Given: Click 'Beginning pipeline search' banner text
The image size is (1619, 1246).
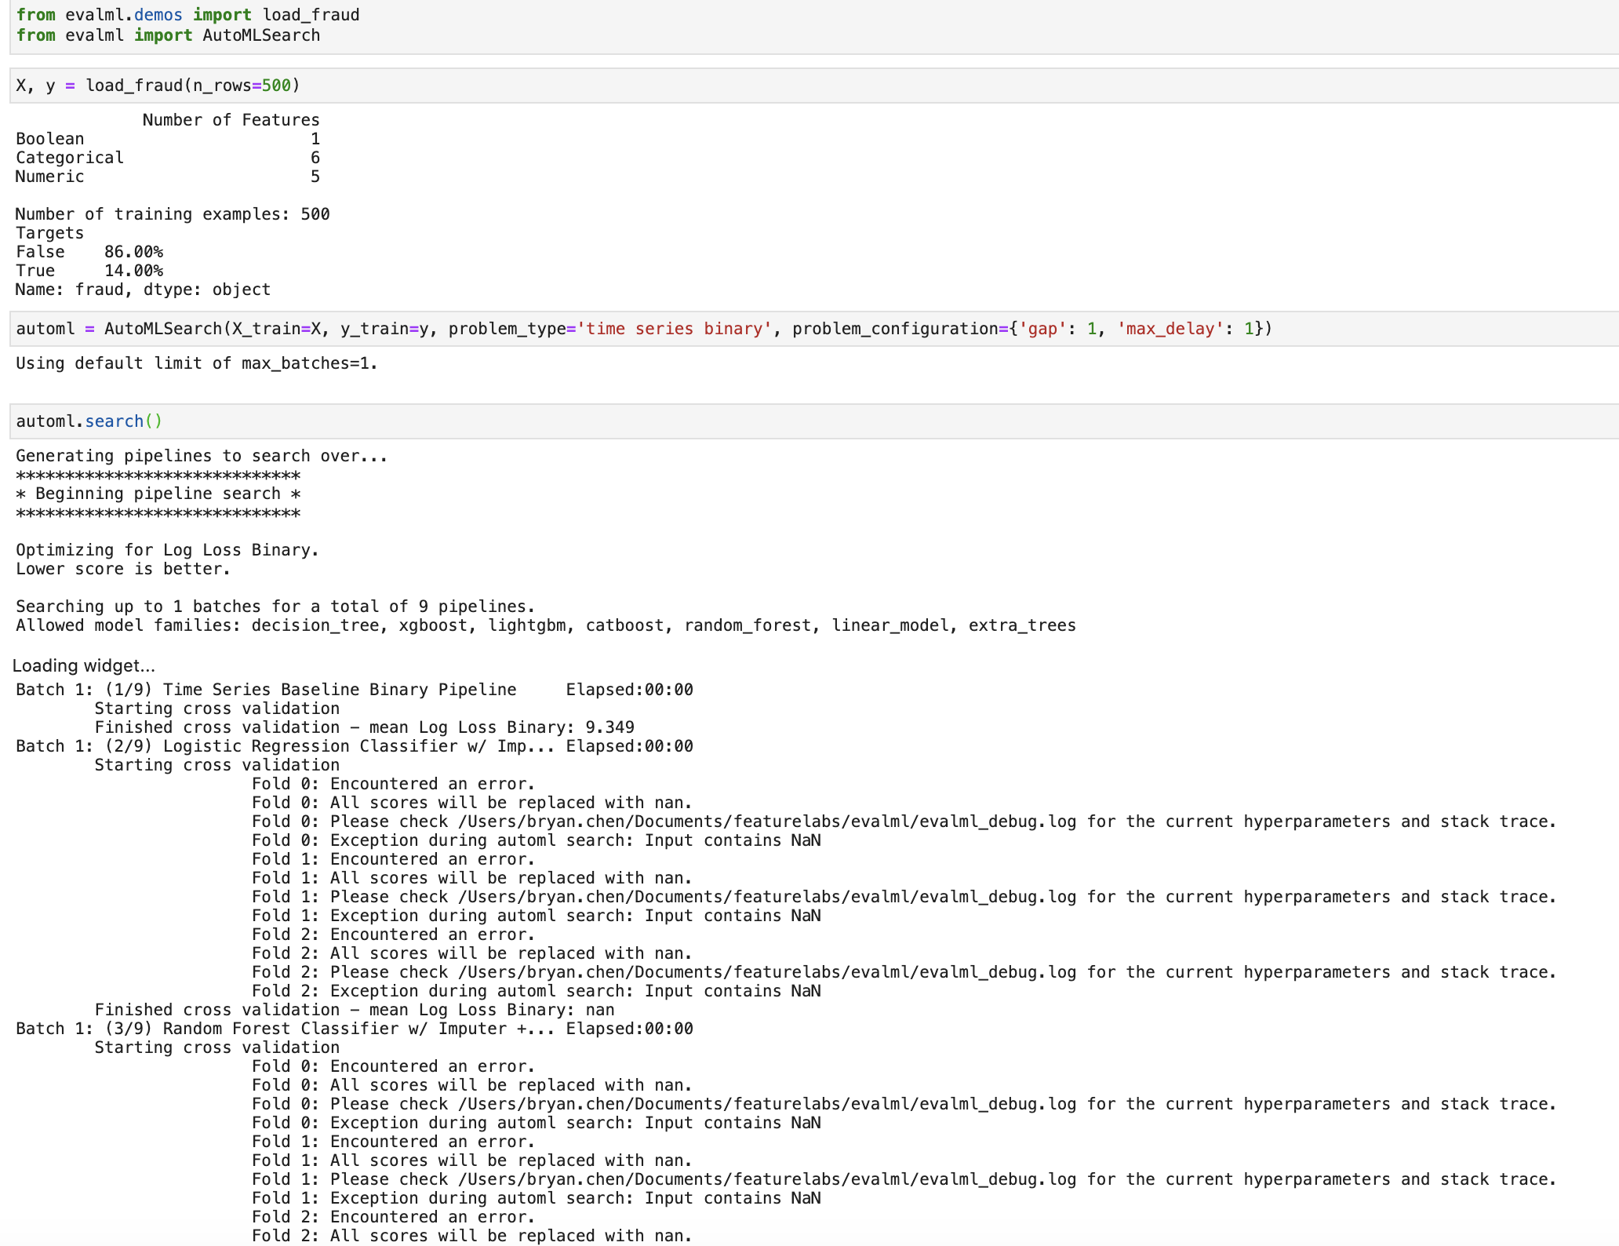Looking at the screenshot, I should coord(158,494).
